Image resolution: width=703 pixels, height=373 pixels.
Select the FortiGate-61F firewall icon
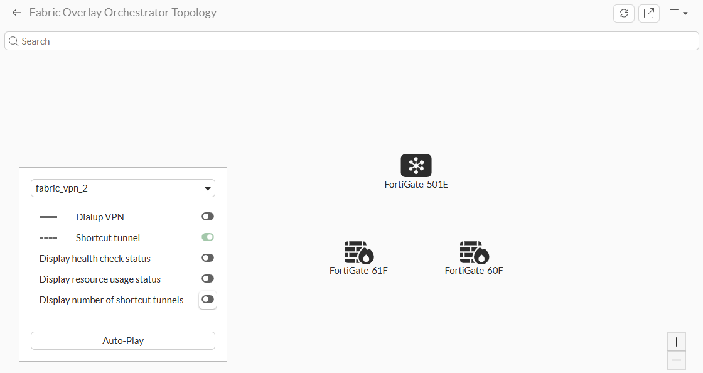point(358,252)
